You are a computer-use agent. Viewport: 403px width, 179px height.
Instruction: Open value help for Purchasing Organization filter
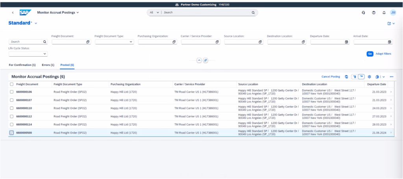174,42
